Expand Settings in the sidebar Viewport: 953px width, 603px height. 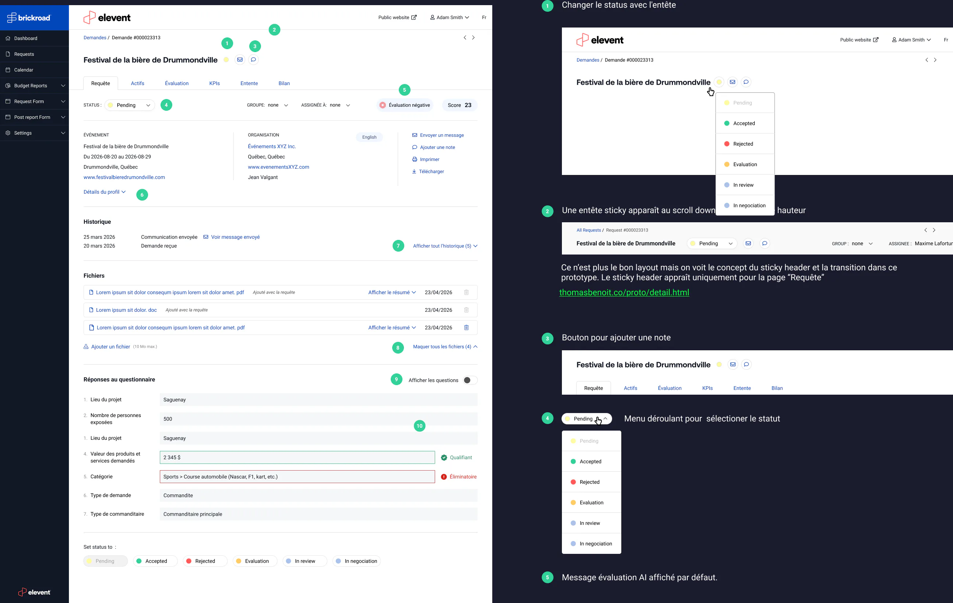point(34,133)
